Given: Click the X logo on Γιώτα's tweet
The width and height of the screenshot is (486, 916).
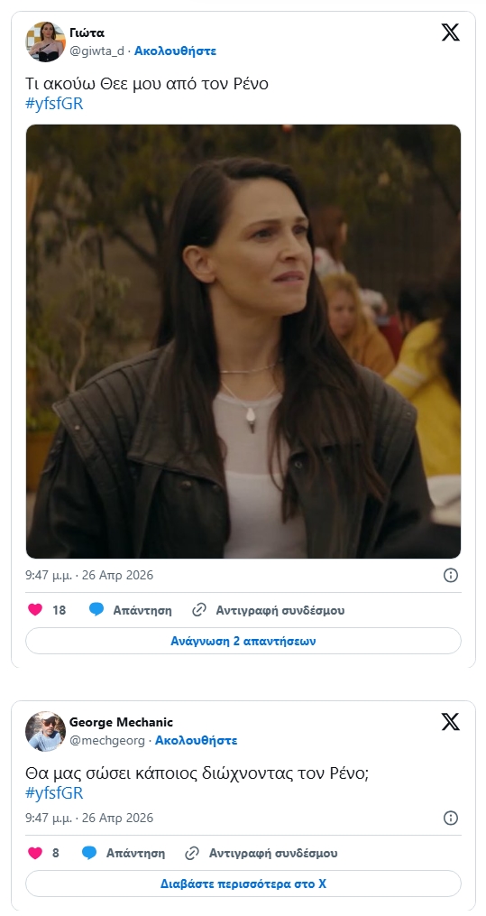Looking at the screenshot, I should pyautogui.click(x=451, y=32).
